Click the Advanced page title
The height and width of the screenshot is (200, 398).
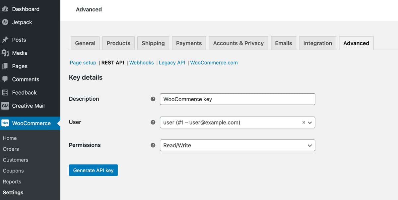pyautogui.click(x=89, y=10)
